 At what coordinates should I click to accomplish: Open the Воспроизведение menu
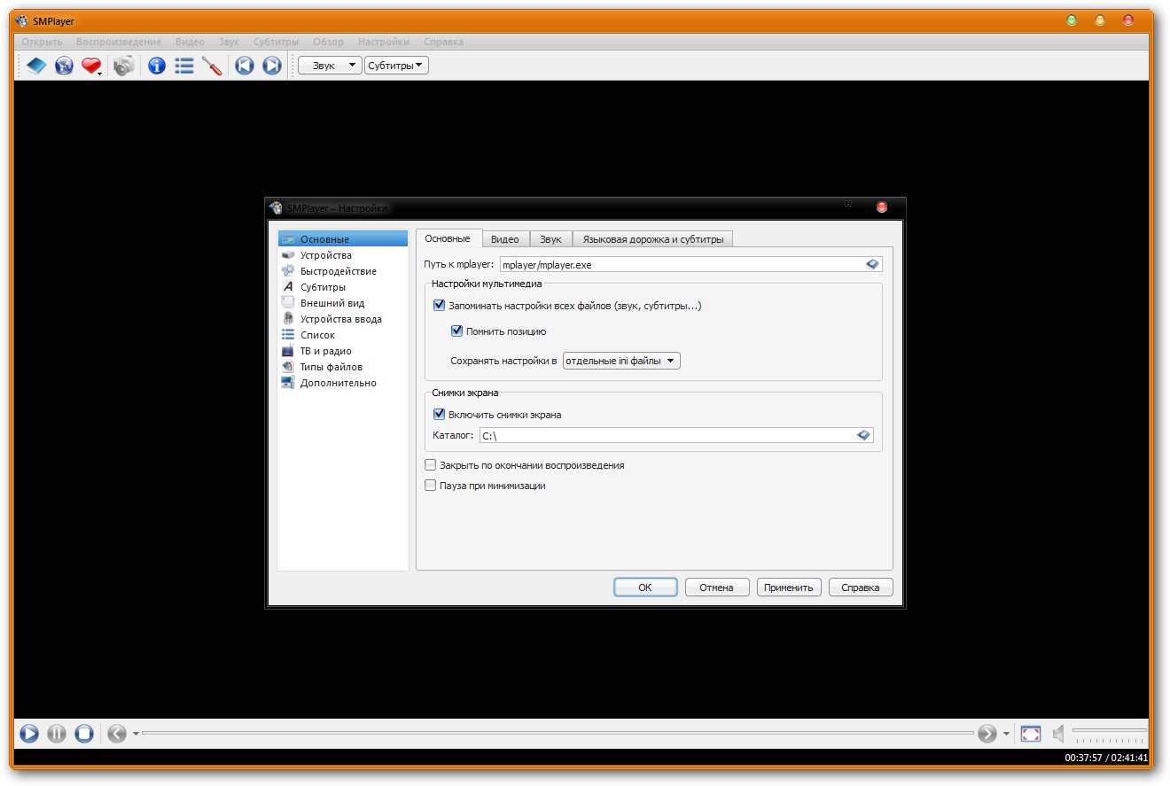coord(119,42)
